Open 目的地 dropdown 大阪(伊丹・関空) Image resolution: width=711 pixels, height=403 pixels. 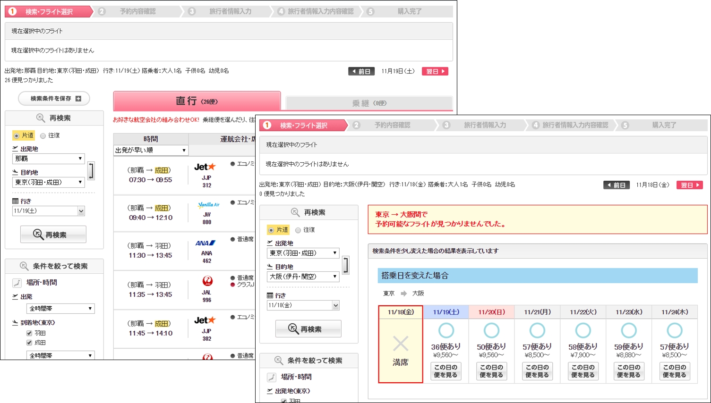[x=303, y=277]
